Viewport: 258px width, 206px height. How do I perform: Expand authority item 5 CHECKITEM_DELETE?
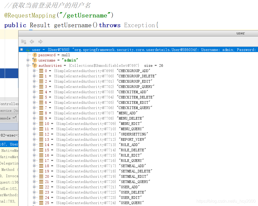34,97
